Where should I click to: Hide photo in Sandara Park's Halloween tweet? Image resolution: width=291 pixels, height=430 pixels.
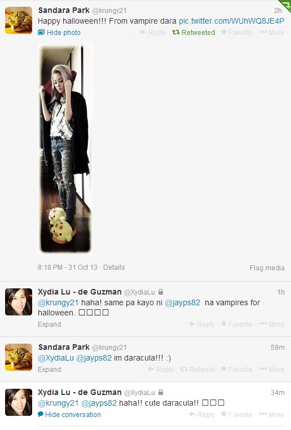click(59, 33)
